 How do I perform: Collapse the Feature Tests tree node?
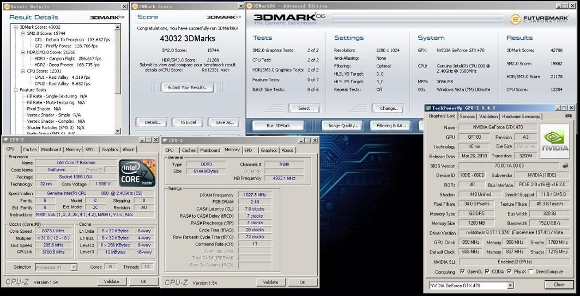coord(15,90)
